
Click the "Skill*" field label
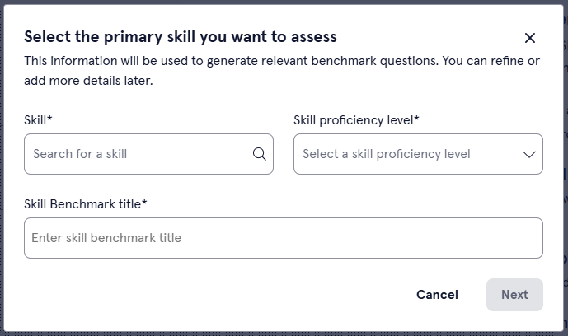[38, 120]
